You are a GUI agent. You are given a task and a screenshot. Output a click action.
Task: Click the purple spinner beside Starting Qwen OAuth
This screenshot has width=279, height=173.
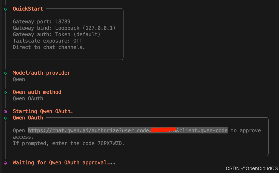(5, 112)
